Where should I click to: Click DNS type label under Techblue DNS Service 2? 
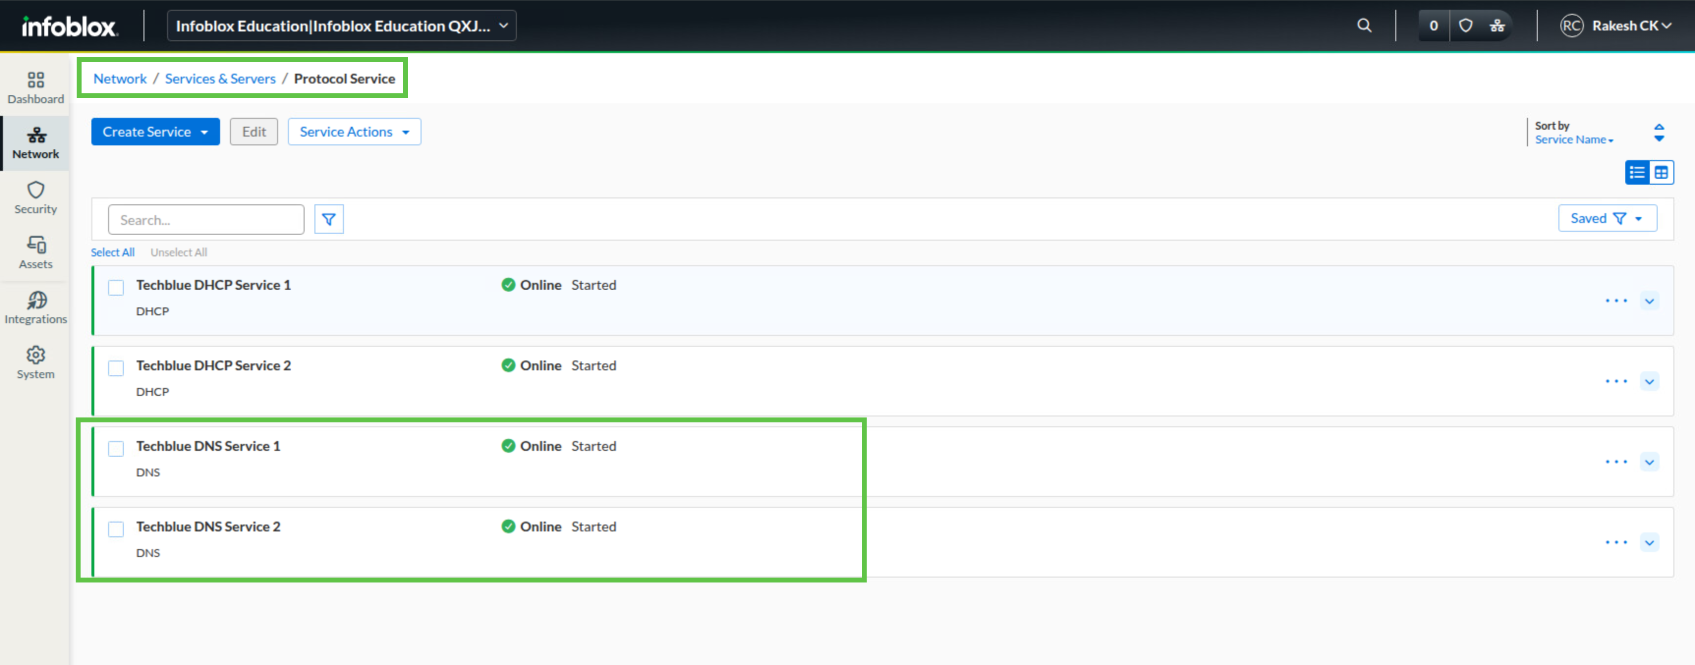pos(148,553)
